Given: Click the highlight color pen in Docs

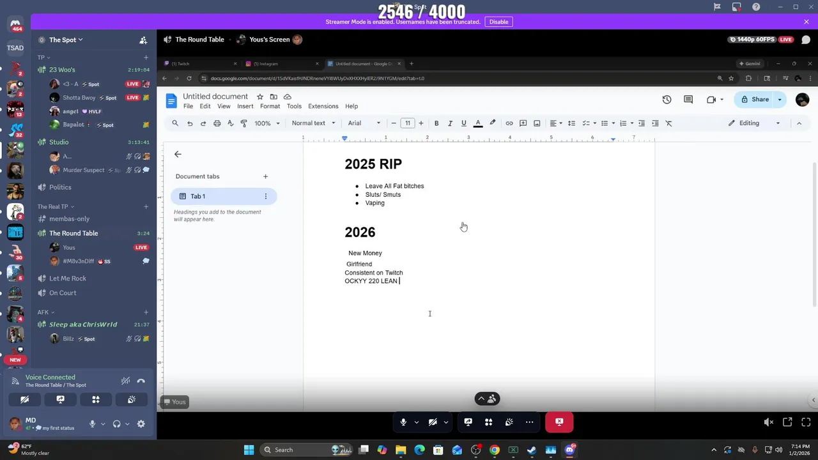Looking at the screenshot, I should [492, 123].
